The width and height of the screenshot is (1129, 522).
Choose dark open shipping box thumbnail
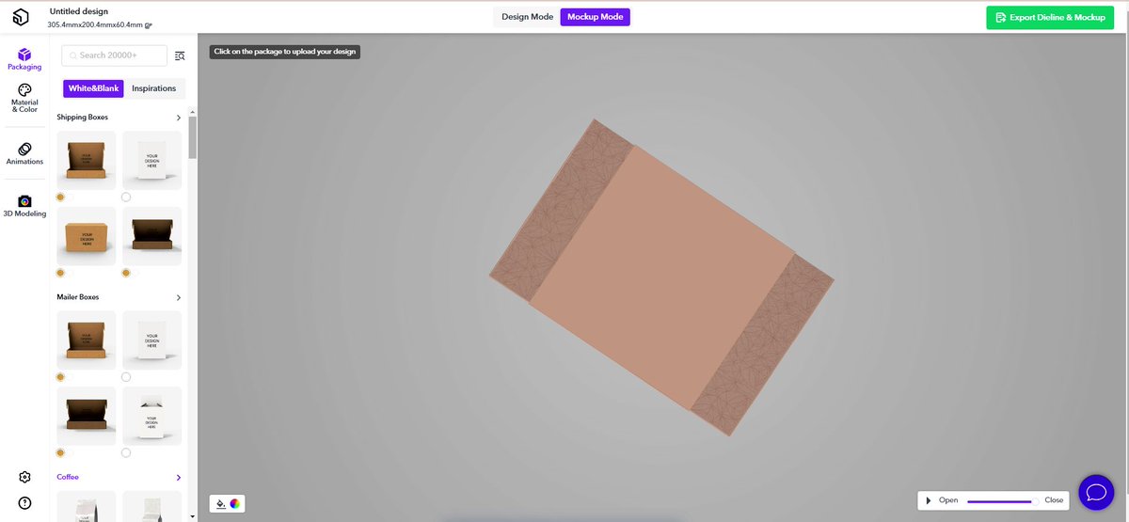pos(152,236)
